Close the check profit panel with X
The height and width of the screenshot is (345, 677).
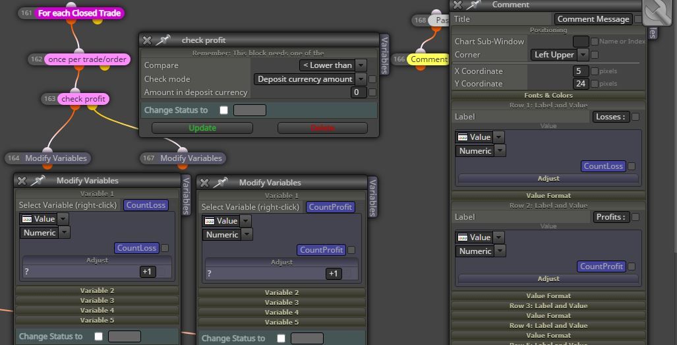147,40
